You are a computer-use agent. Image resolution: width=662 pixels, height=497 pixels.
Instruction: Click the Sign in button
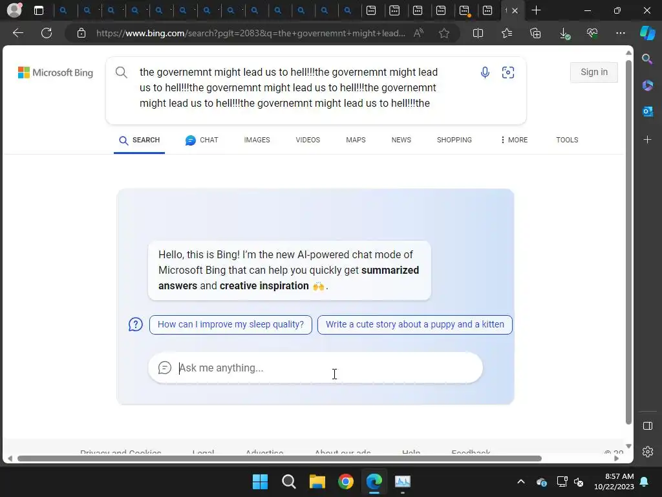(594, 72)
